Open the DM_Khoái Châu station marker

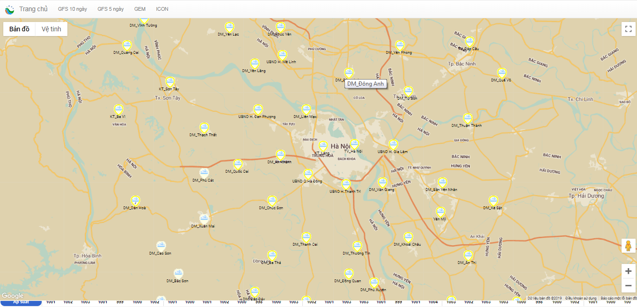coord(408,237)
